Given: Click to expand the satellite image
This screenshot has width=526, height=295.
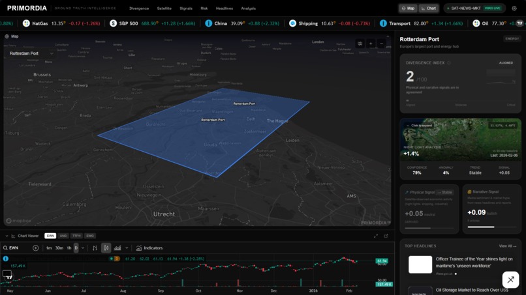Looking at the screenshot, I should (420, 126).
